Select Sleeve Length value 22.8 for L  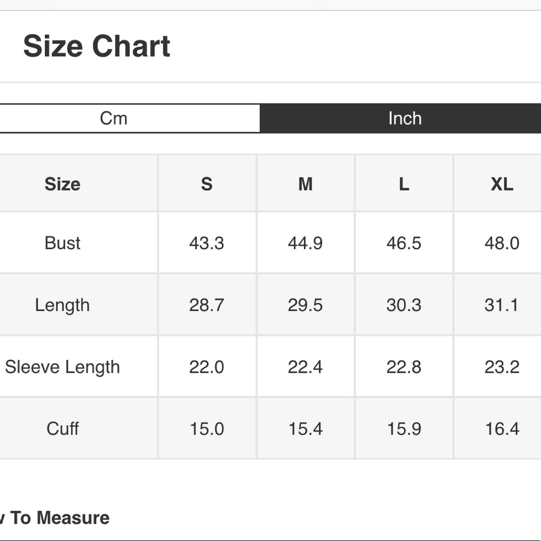404,367
